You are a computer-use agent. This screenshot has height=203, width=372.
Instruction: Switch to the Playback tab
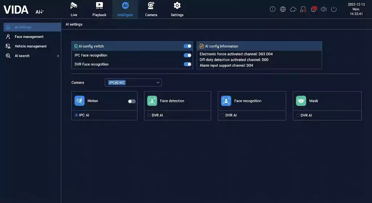(99, 9)
